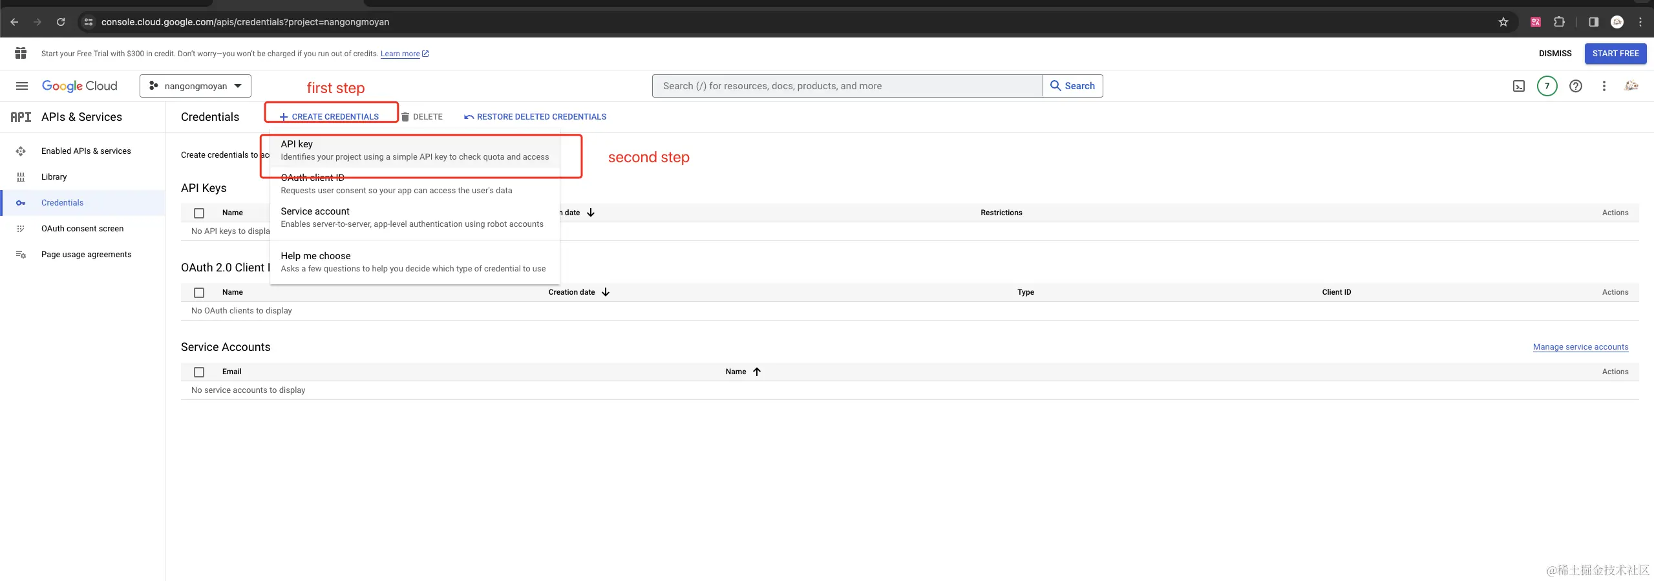Bookmark this page with the star icon

tap(1503, 22)
